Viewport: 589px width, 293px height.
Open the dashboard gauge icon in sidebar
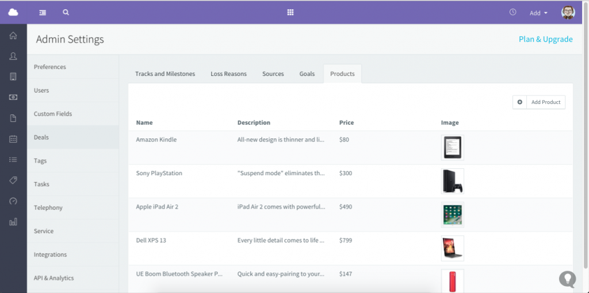[13, 201]
